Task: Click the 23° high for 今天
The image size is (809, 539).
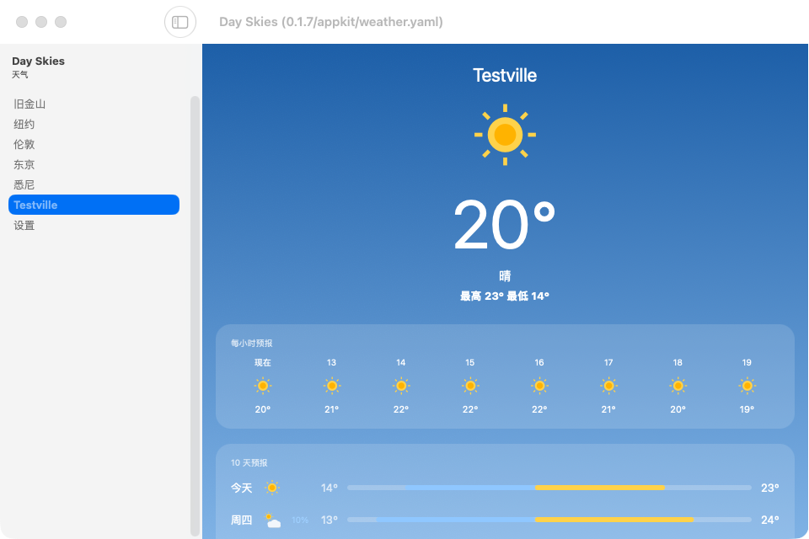Action: (769, 488)
